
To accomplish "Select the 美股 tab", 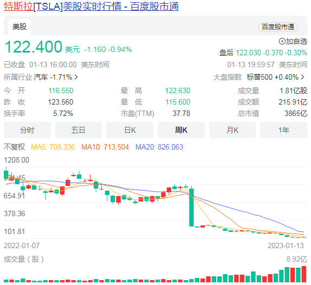I will coord(20,27).
